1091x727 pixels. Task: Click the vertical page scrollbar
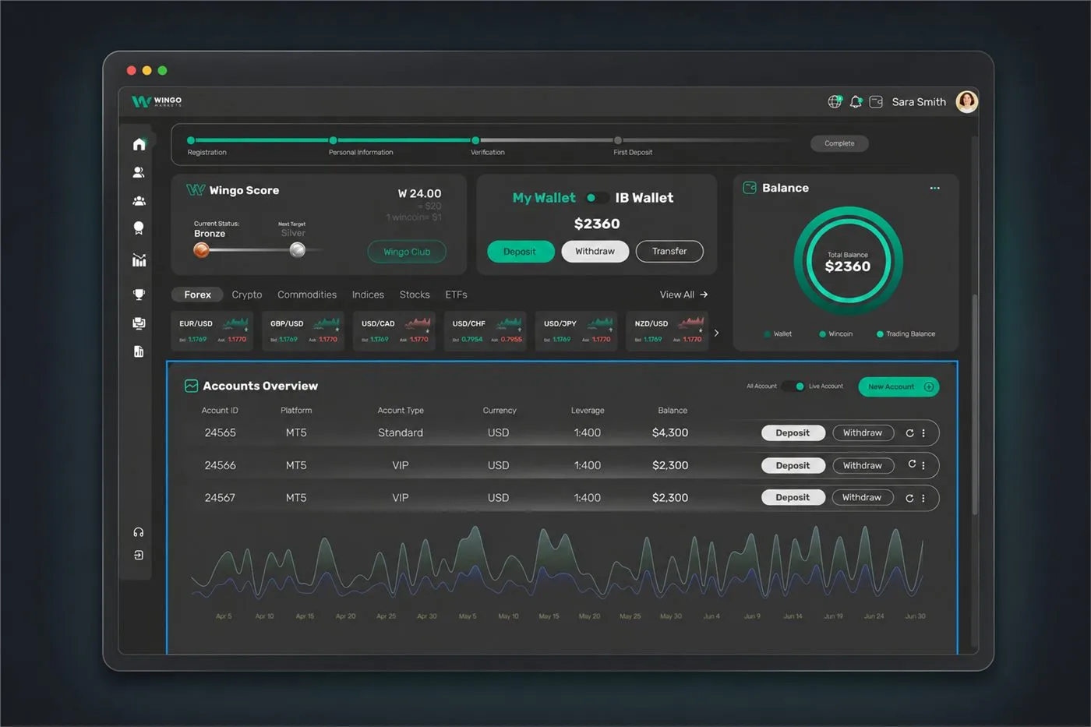(x=974, y=404)
